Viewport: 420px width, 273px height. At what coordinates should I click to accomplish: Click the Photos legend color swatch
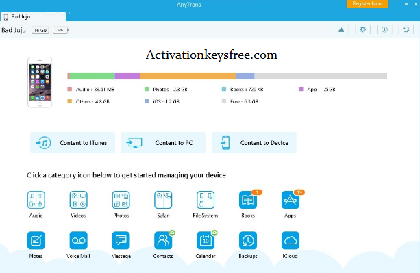pos(147,89)
